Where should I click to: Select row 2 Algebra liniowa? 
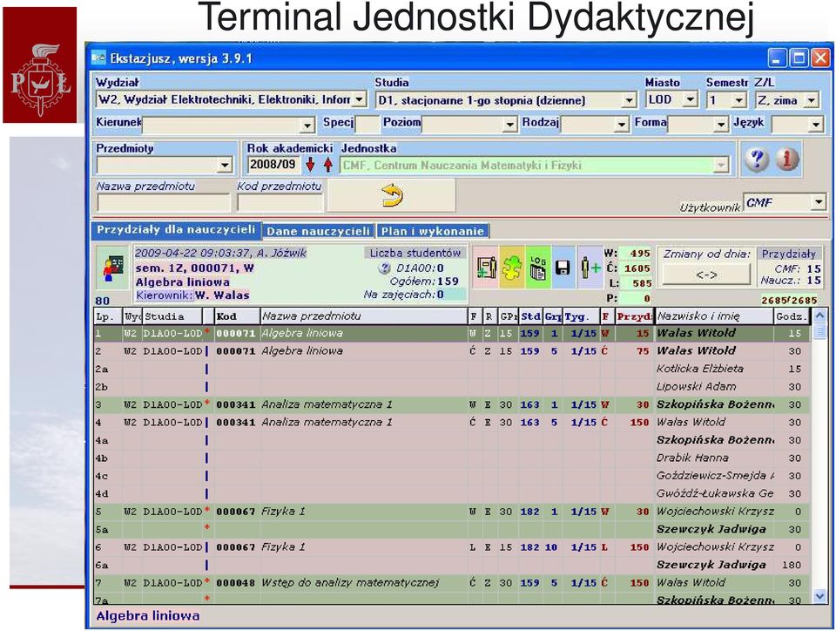click(x=452, y=351)
